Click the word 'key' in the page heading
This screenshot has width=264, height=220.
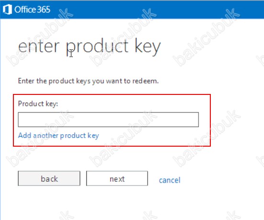tap(148, 47)
